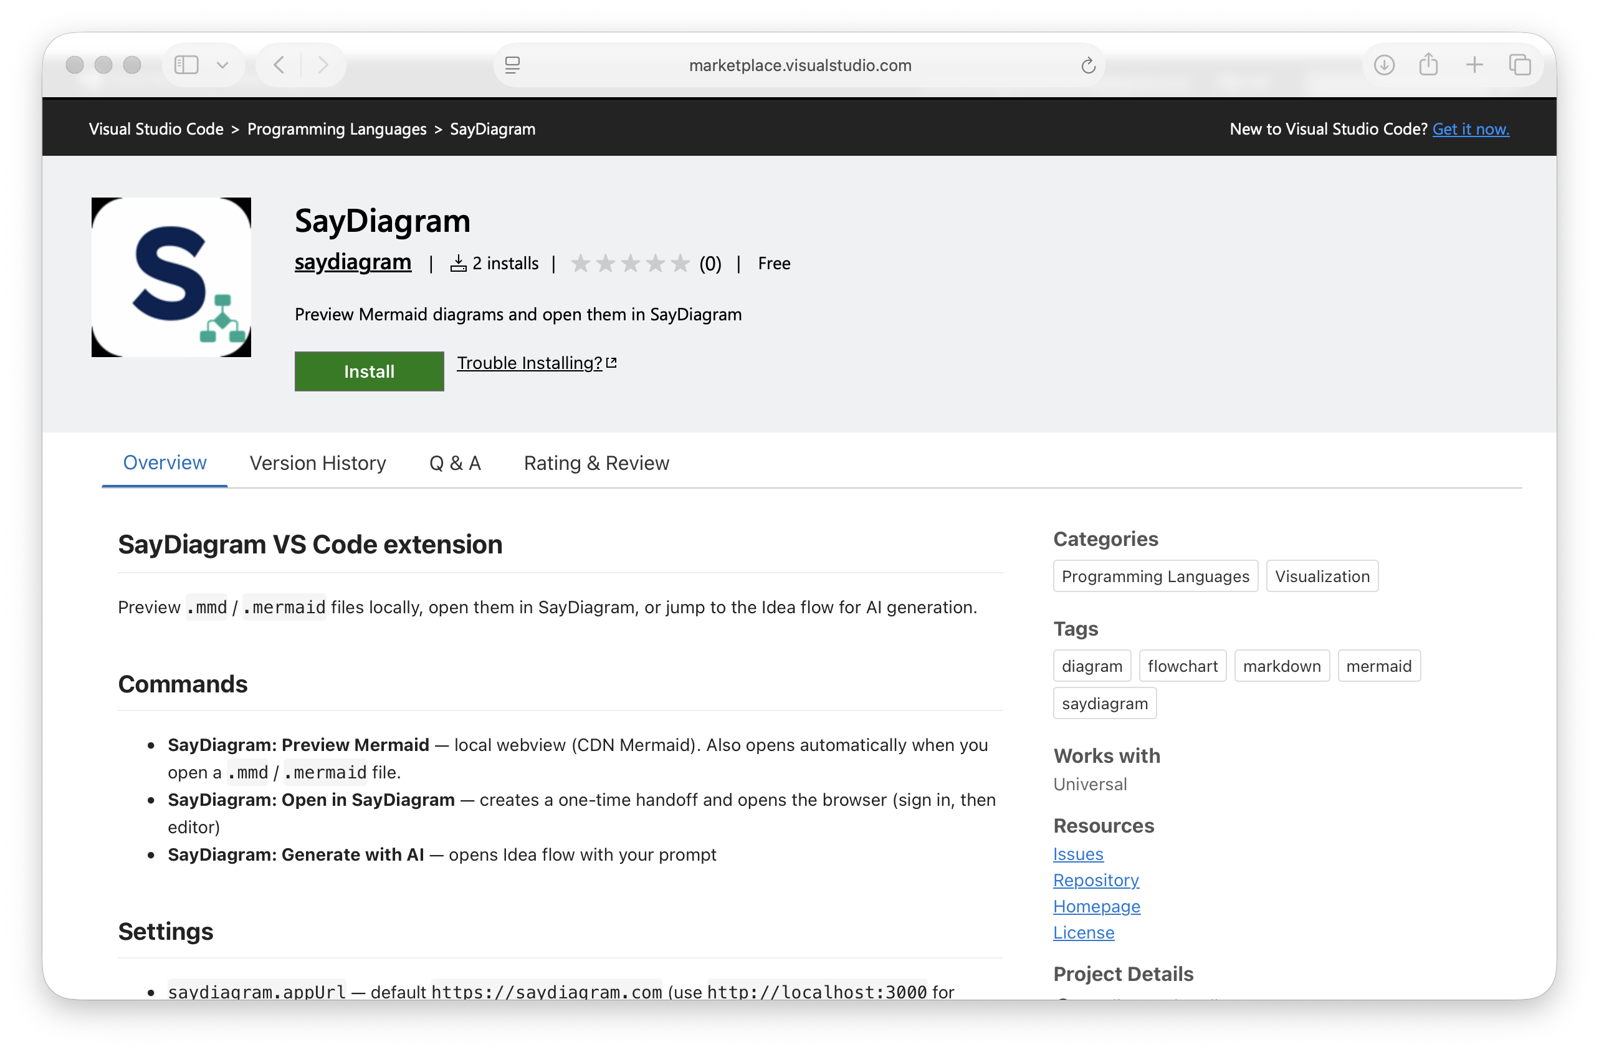Image resolution: width=1599 pixels, height=1052 pixels.
Task: Go back with the back arrow
Action: (x=280, y=65)
